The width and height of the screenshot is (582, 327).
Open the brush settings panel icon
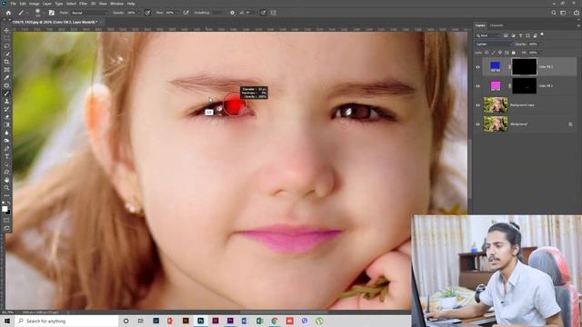point(52,13)
